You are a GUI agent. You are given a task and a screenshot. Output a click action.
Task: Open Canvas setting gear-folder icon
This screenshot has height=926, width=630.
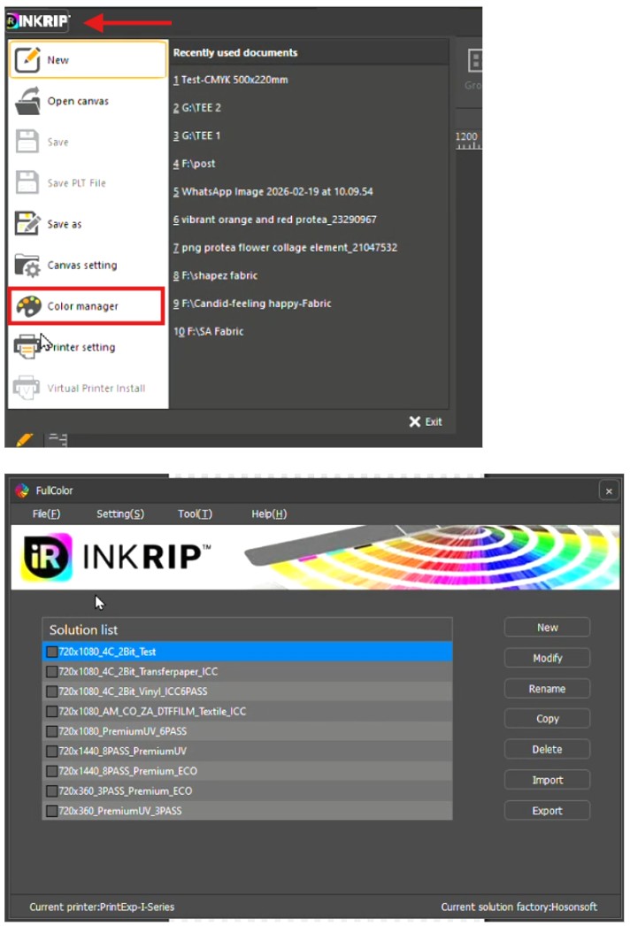pyautogui.click(x=27, y=266)
